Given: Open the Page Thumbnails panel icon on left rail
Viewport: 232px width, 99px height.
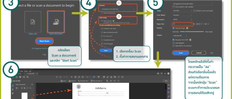Looking at the screenshot, I should pyautogui.click(x=13, y=86).
